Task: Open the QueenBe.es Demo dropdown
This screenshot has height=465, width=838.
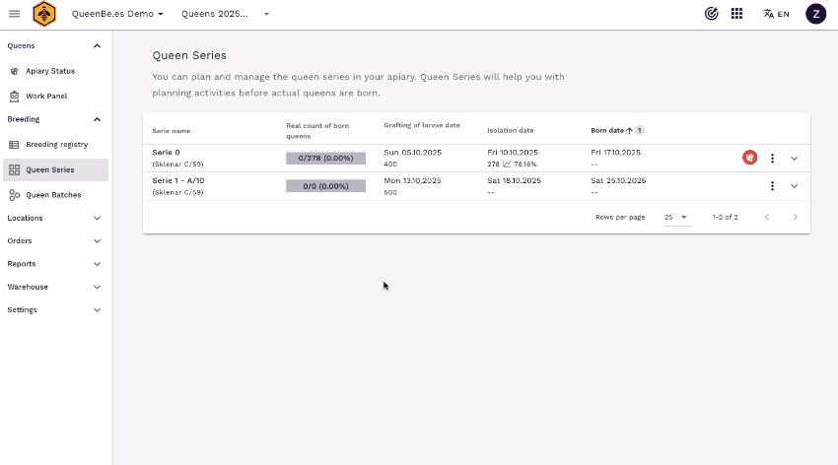Action: tap(117, 14)
